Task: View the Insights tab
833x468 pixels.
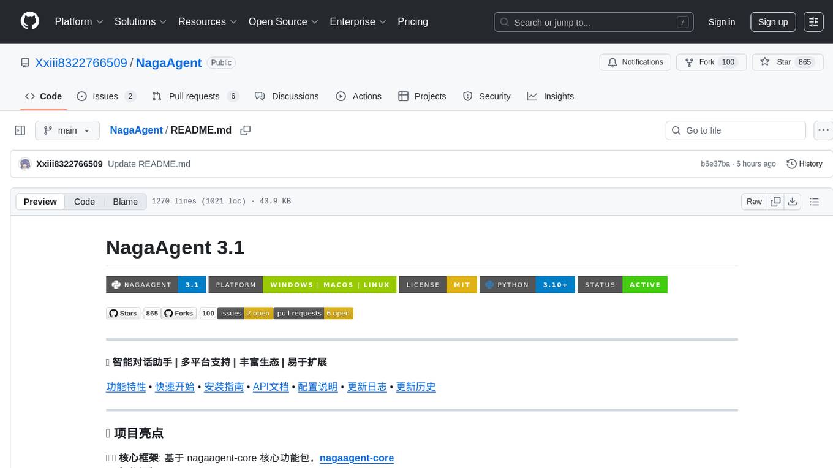Action: click(551, 96)
